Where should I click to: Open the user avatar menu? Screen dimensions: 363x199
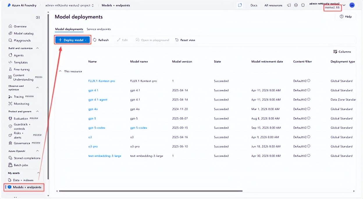(x=352, y=5)
